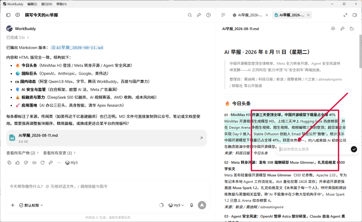362x222 pixels.
Task: Send message with the up-arrow button
Action: 202,205
